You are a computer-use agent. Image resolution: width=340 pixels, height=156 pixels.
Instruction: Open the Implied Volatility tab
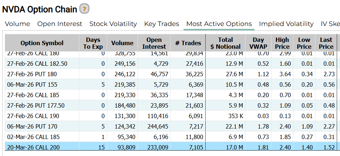[x=286, y=24]
